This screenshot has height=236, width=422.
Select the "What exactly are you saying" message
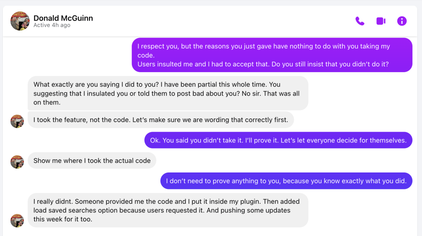(x=168, y=93)
